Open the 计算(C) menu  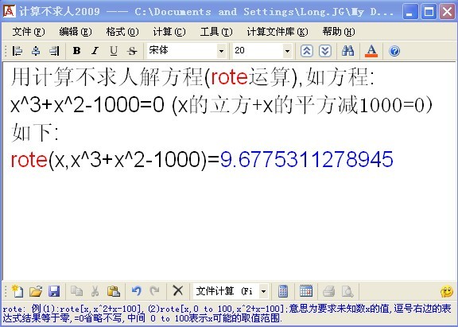(x=169, y=32)
